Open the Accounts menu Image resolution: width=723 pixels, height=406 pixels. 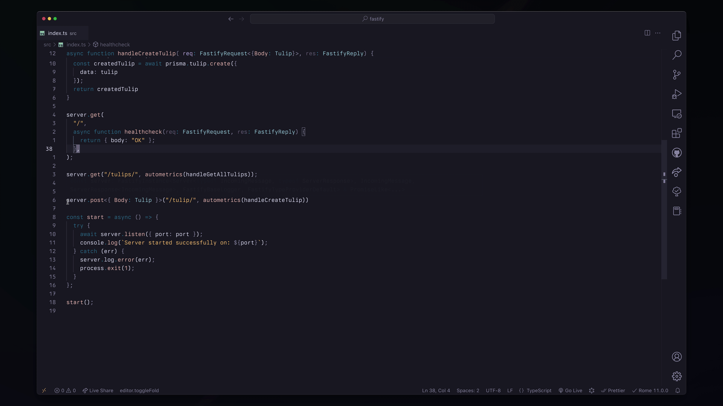point(677,357)
